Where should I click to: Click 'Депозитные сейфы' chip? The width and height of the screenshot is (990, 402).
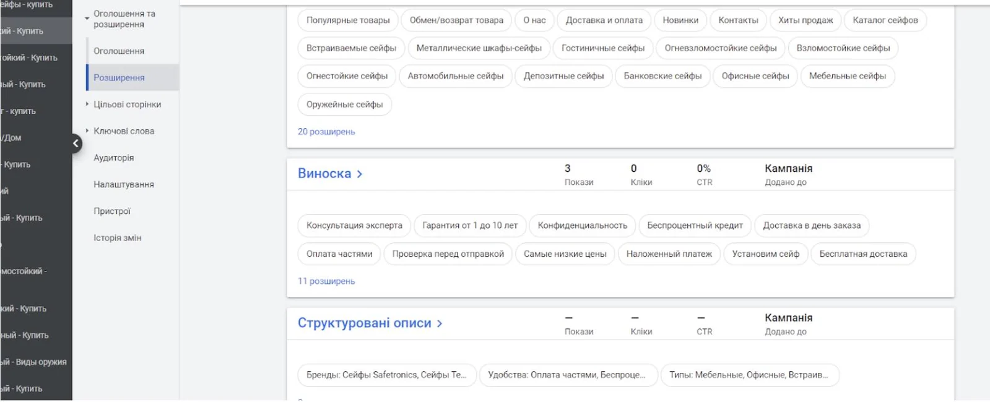[x=563, y=76]
